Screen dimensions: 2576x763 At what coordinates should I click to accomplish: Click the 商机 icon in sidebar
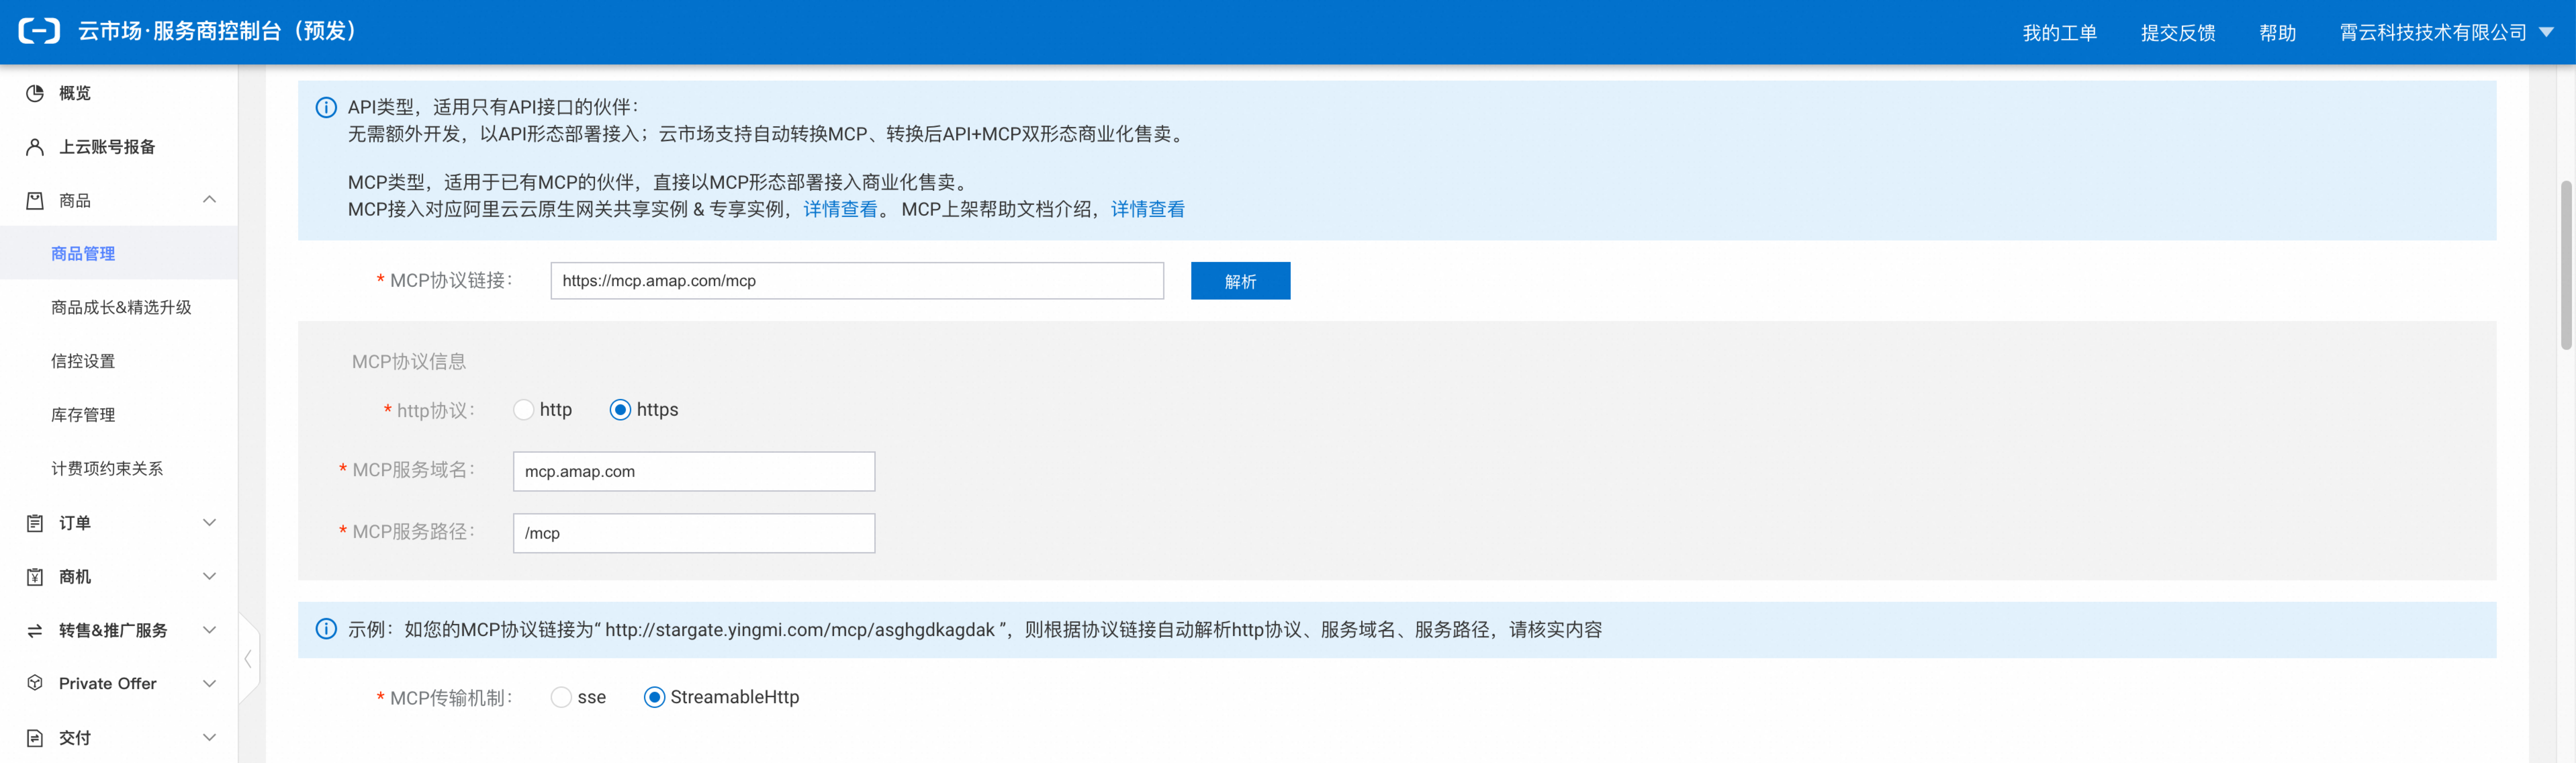[35, 577]
